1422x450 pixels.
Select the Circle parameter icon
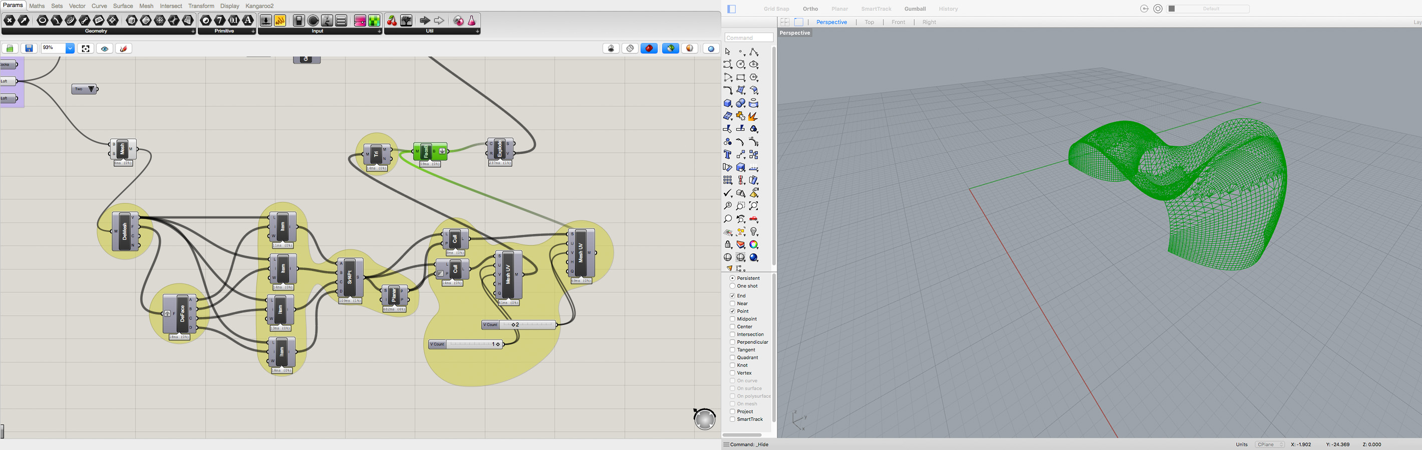point(43,20)
